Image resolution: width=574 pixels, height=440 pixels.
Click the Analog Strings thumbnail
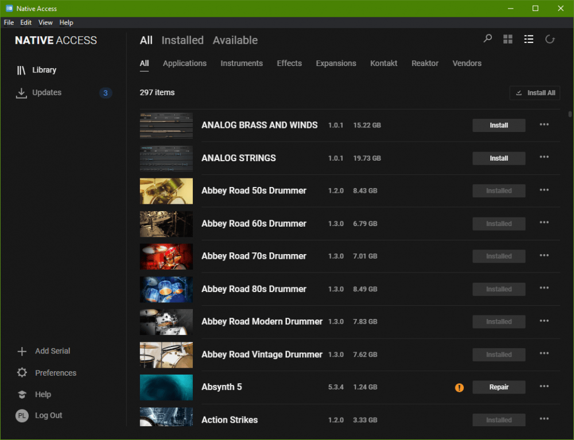point(166,158)
